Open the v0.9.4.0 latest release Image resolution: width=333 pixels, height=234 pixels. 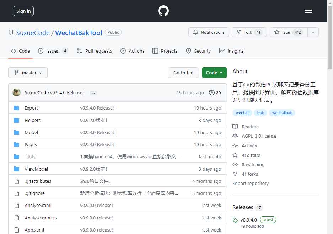click(x=248, y=220)
